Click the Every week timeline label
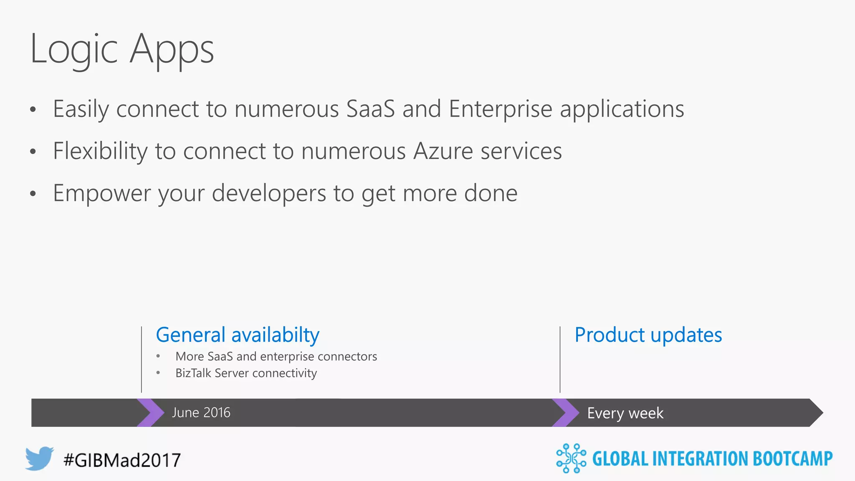Screen dimensions: 855x481 coord(625,413)
